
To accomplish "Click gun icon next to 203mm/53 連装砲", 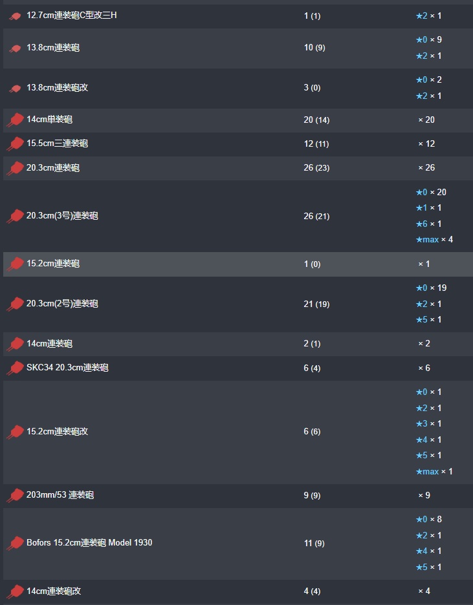I will (x=15, y=496).
